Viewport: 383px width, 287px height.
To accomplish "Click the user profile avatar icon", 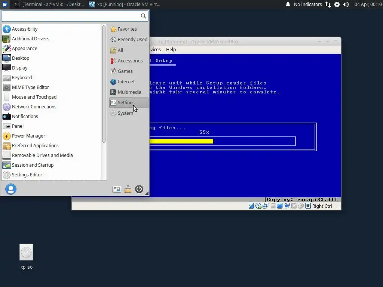I will [x=11, y=189].
